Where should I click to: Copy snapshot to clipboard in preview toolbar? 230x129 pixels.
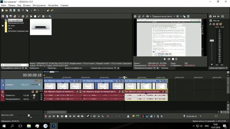pyautogui.click(x=184, y=16)
